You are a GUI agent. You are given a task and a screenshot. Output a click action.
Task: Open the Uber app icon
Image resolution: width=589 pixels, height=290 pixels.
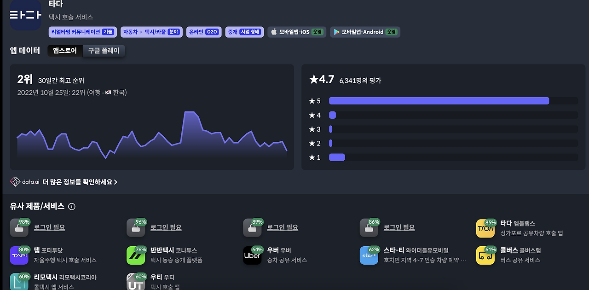click(x=252, y=255)
